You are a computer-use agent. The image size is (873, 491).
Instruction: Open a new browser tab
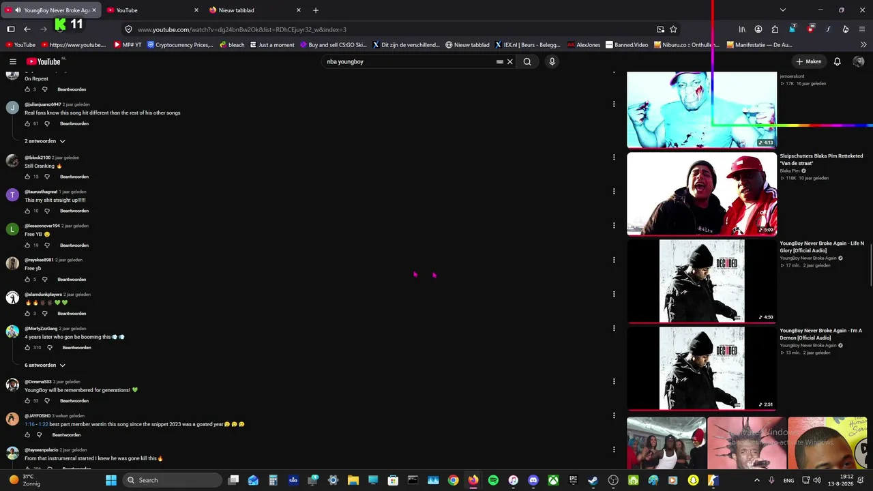click(315, 10)
